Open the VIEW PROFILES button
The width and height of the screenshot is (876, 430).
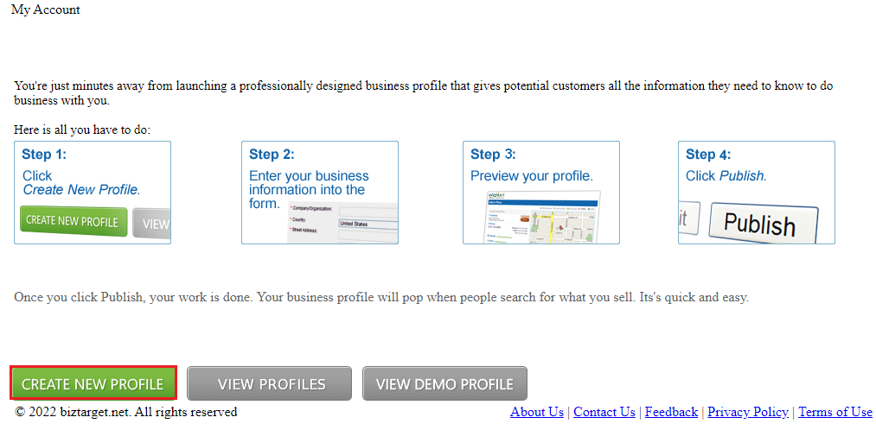click(x=270, y=383)
